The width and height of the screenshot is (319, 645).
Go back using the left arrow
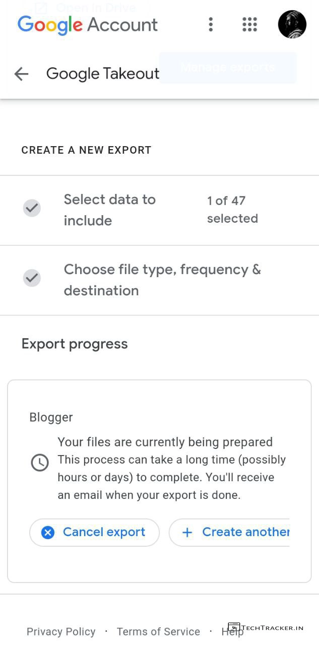pyautogui.click(x=21, y=74)
